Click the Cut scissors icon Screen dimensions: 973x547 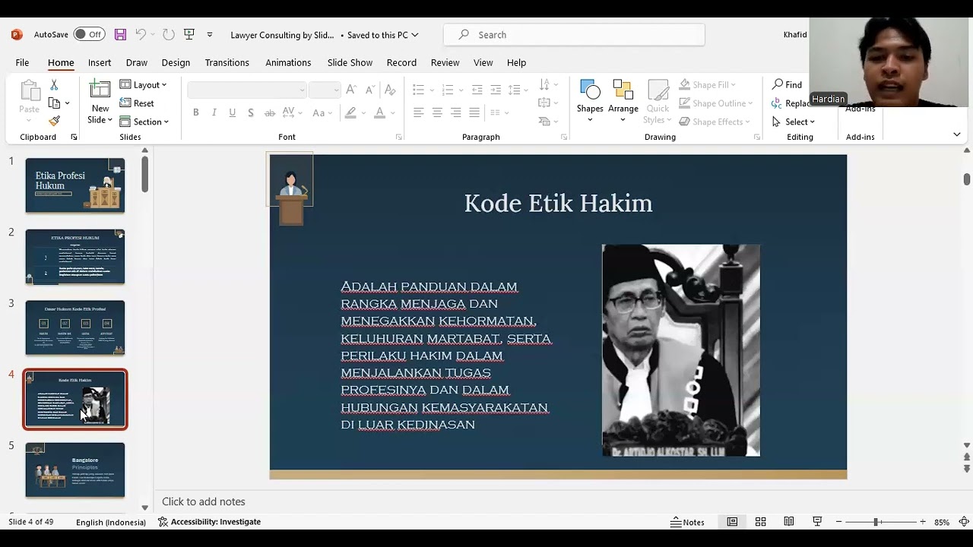[x=54, y=85]
